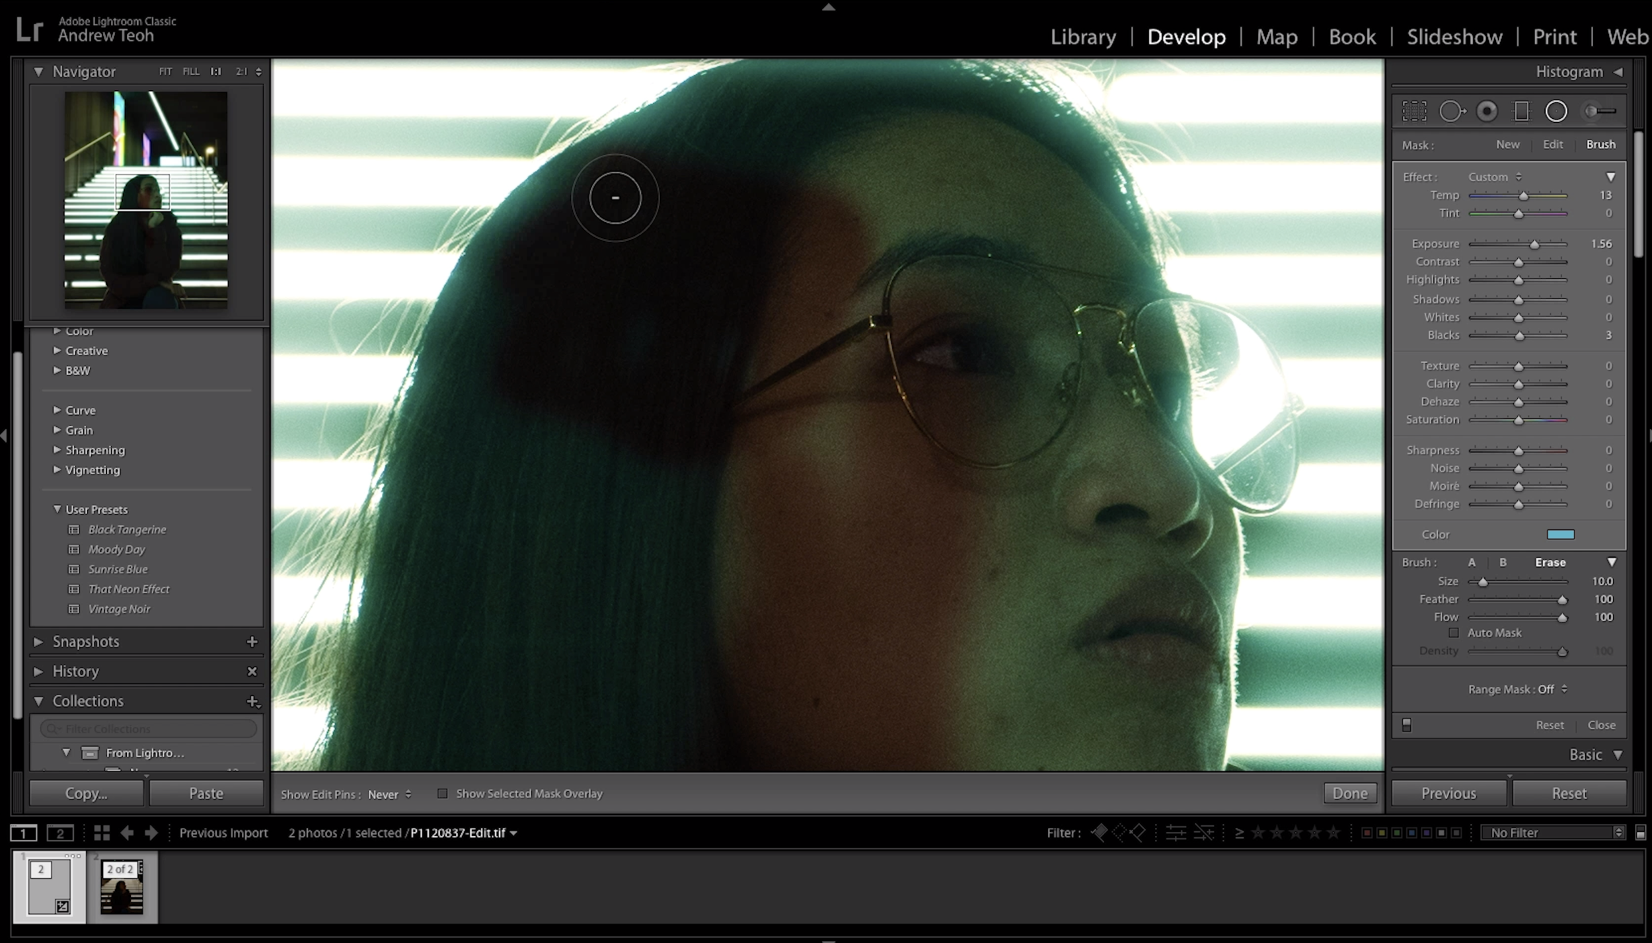Switch to the Library module
This screenshot has height=943, width=1652.
tap(1083, 37)
